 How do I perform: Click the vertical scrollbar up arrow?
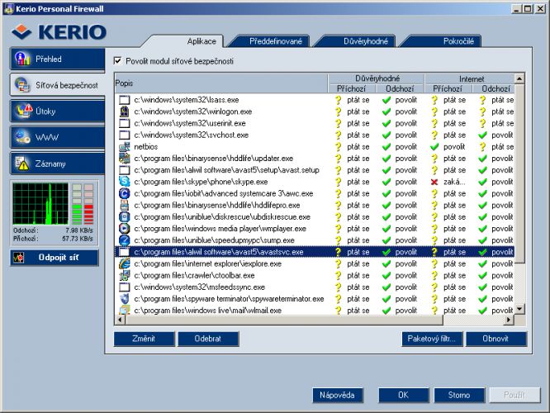coord(519,78)
